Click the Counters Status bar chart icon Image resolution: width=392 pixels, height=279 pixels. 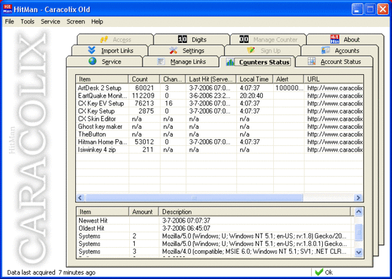230,62
